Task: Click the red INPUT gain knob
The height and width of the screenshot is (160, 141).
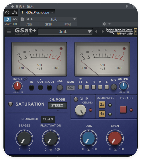Action: click(17, 86)
